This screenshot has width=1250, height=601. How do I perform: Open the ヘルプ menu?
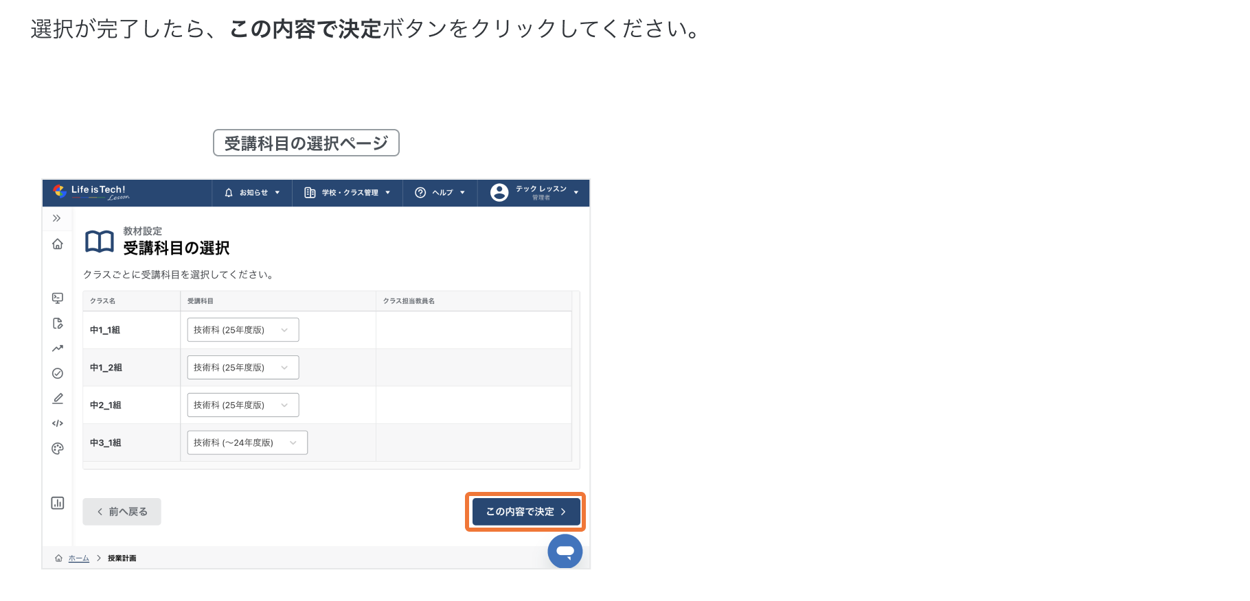click(x=440, y=193)
